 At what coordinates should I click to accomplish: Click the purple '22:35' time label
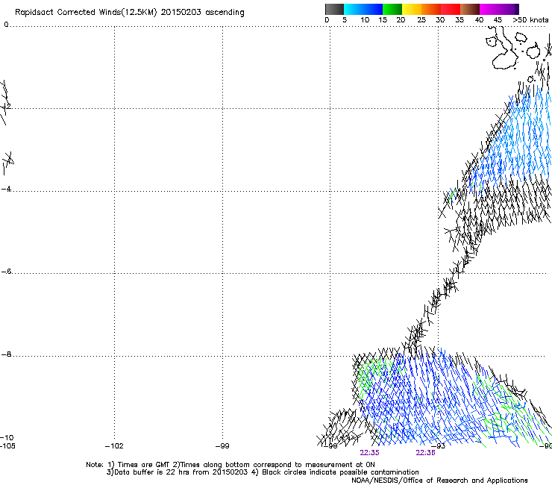point(369,453)
